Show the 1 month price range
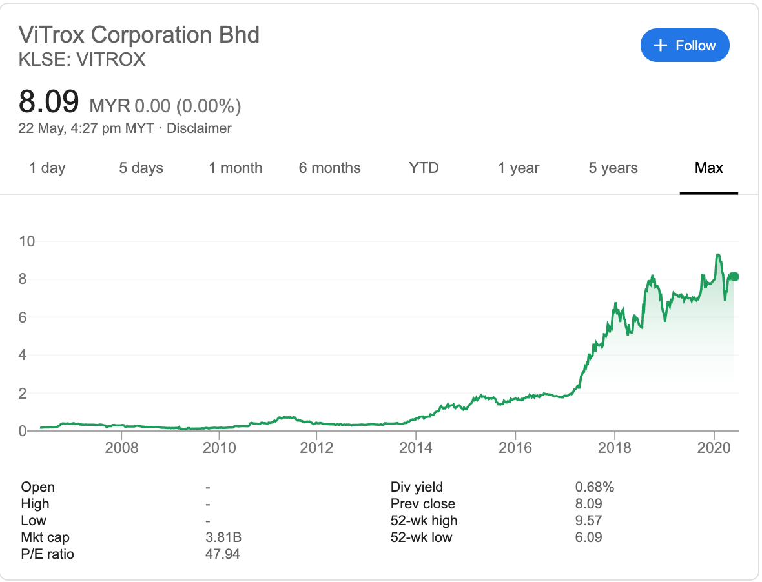 coord(236,168)
